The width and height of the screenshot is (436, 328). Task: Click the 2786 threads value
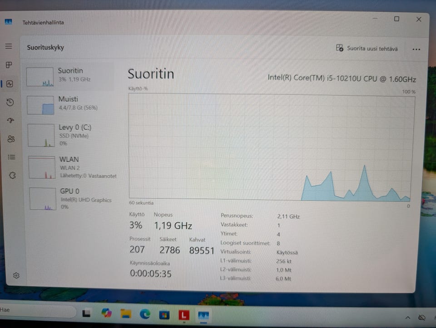coord(169,250)
